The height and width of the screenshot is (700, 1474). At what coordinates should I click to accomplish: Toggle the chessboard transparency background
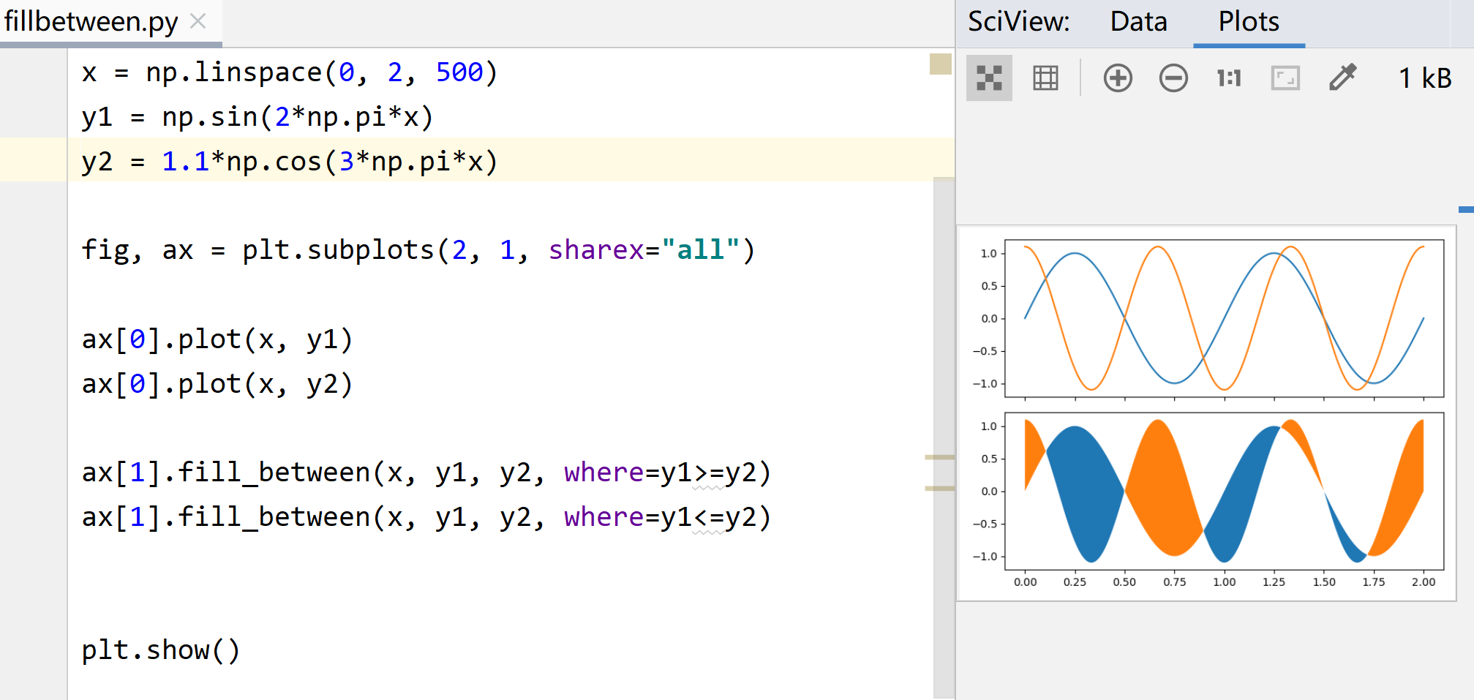point(989,78)
